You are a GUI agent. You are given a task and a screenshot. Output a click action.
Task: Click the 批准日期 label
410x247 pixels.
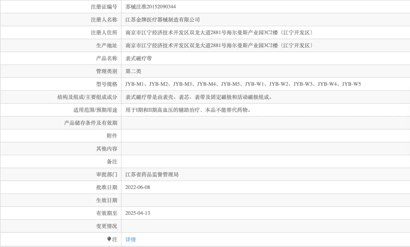[x=107, y=187]
